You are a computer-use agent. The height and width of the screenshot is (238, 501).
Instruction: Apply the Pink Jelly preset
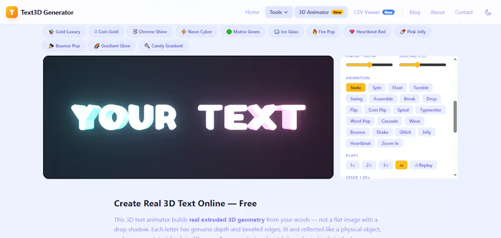413,31
